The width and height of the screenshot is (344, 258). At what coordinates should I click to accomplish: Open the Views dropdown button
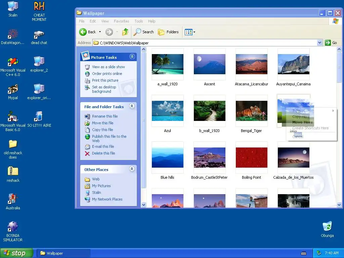(x=190, y=32)
